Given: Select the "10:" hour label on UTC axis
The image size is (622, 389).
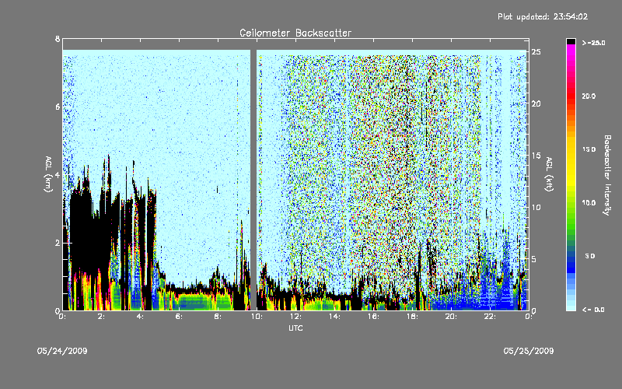Looking at the screenshot, I should [257, 317].
